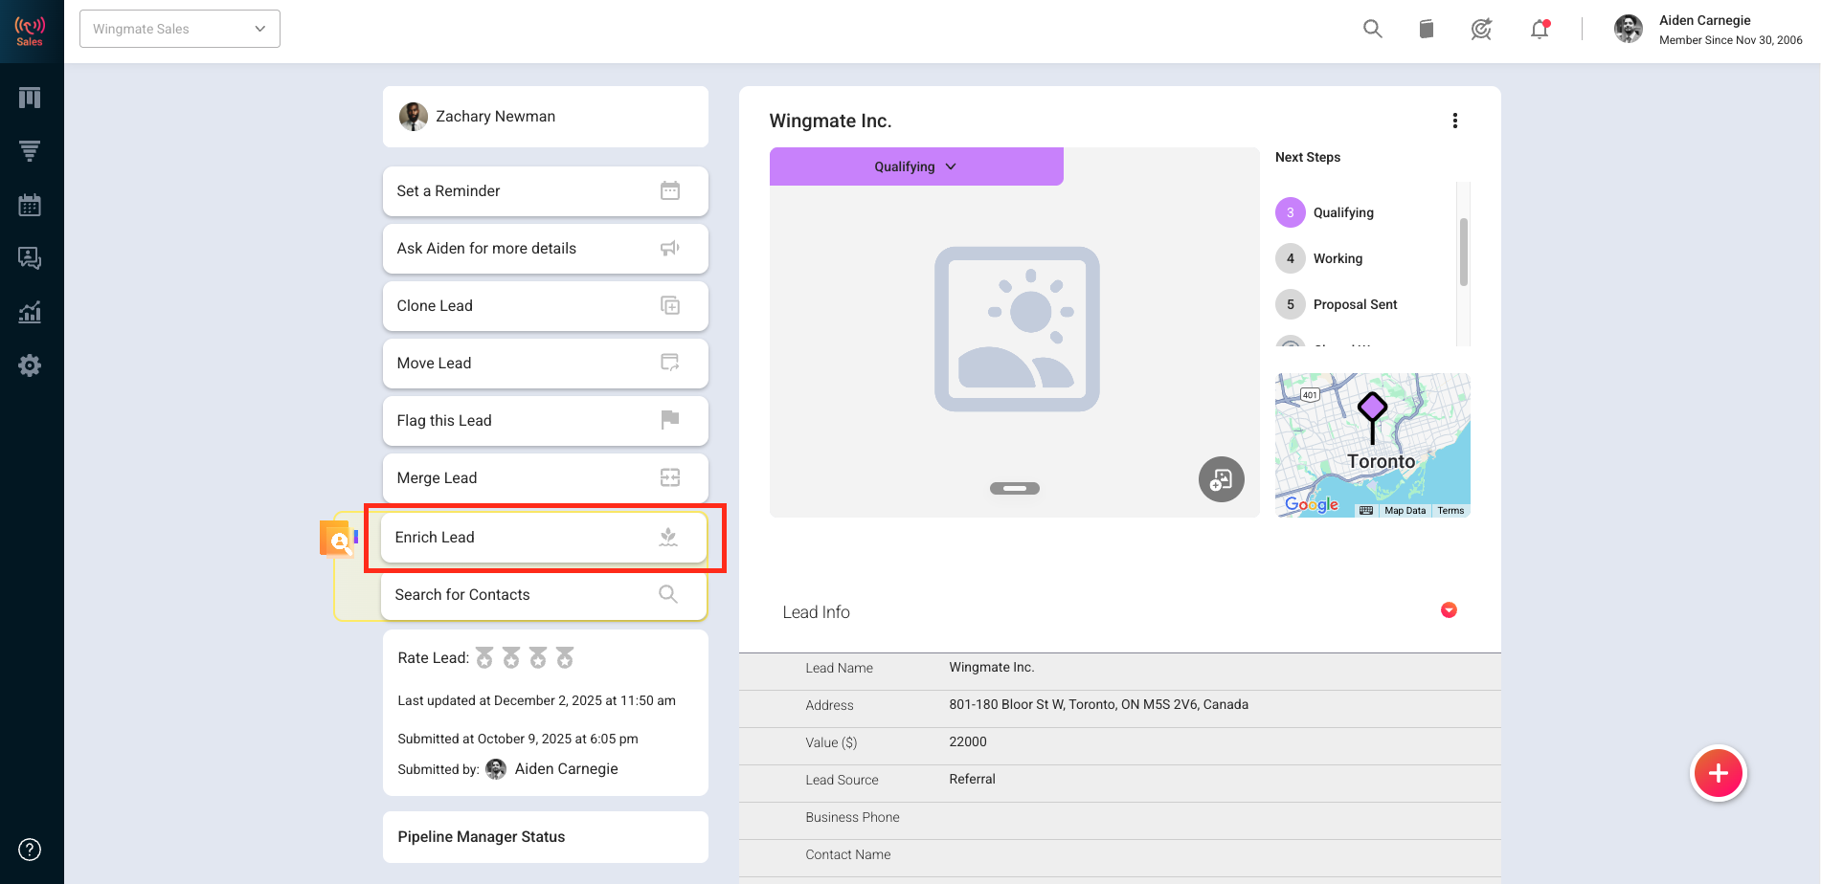Click the Wingmate Inc. lead title
Screen dimensions: 1821x884
click(831, 122)
